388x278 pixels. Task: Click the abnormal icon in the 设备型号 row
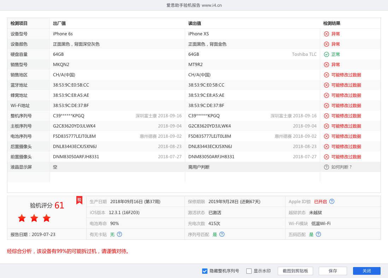pyautogui.click(x=327, y=34)
